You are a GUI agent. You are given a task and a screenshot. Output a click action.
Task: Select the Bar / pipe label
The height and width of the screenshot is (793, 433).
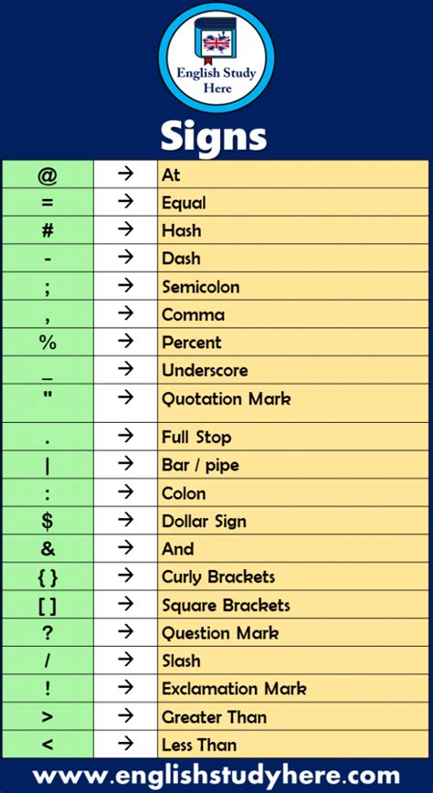[x=200, y=465]
